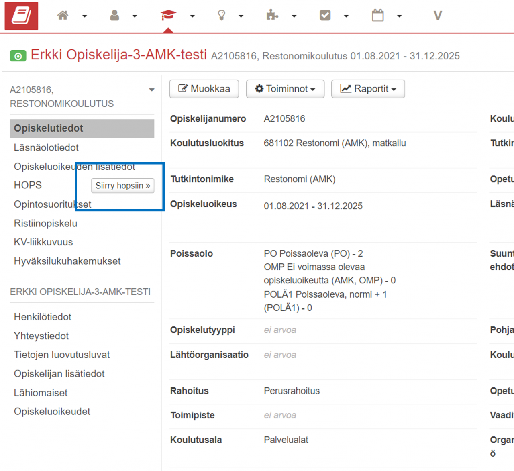
Task: Select Opiskelutiedot in the sidebar
Action: click(x=82, y=128)
